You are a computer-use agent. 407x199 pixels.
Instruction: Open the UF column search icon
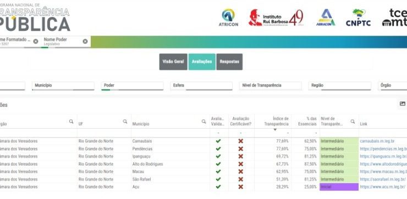coord(125,121)
